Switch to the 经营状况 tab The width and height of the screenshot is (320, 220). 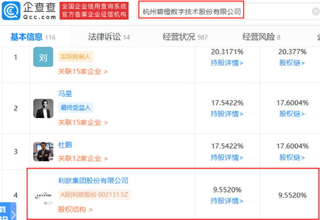point(185,37)
